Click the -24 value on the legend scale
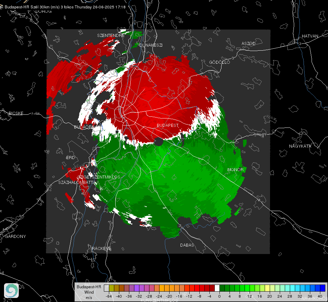The image size is (328, 302). coord(159,296)
